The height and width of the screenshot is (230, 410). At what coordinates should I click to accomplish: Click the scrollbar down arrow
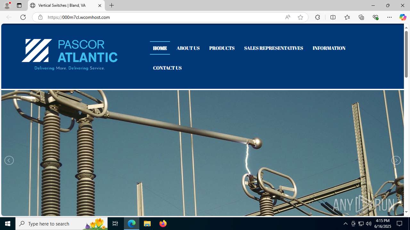click(406, 212)
